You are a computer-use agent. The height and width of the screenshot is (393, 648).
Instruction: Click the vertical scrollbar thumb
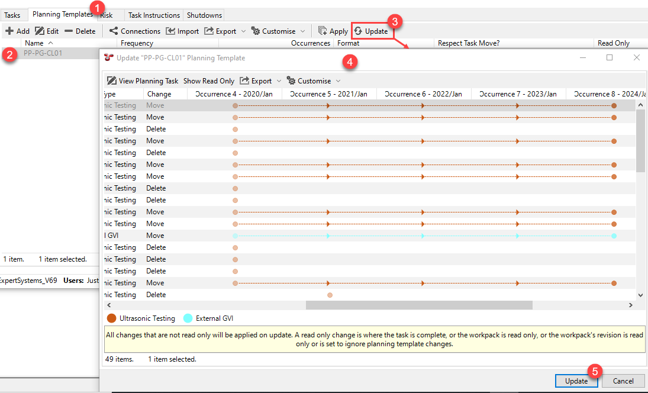(640, 141)
